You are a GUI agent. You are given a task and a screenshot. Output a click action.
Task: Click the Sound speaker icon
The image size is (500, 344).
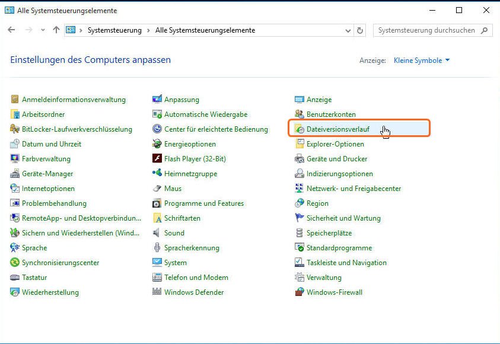pyautogui.click(x=157, y=233)
